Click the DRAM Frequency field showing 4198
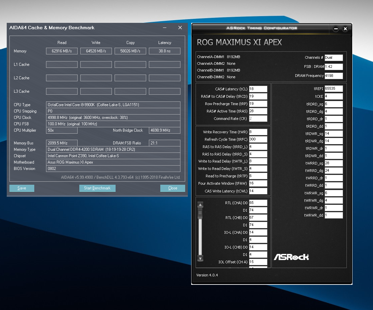The image size is (373, 310). (334, 76)
